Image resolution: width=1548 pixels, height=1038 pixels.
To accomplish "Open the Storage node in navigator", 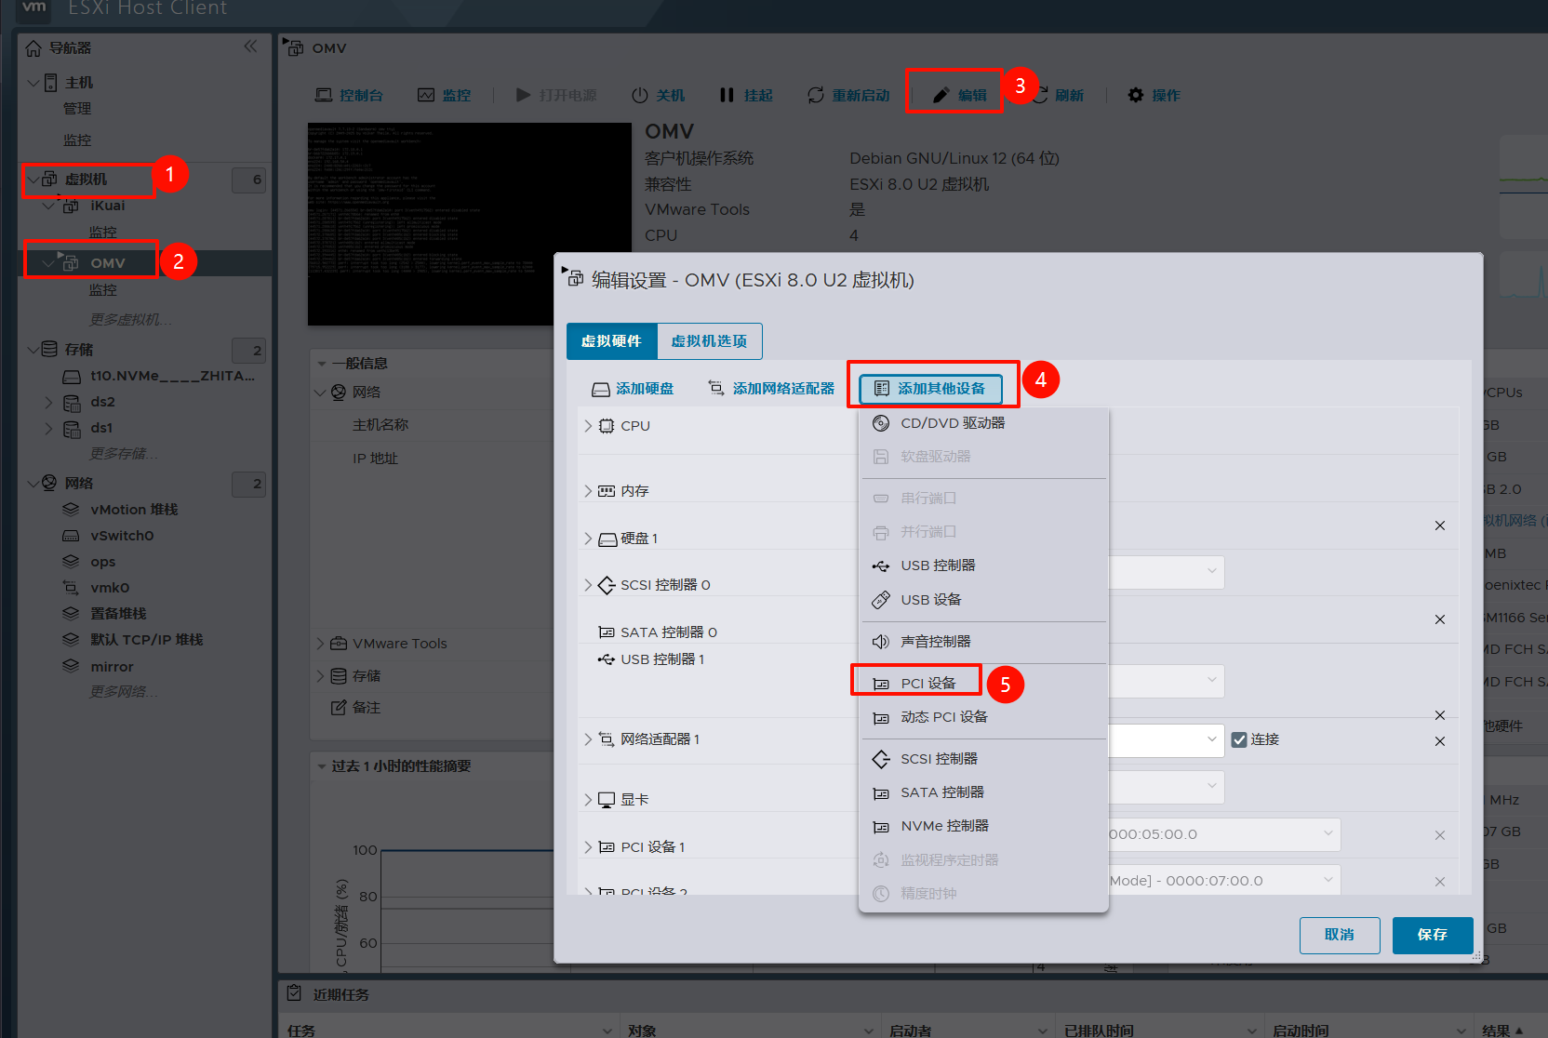I will click(x=79, y=350).
